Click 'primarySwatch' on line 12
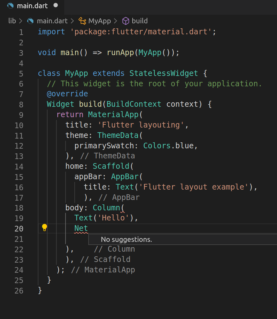Image resolution: width=277 pixels, height=319 pixels. (104, 146)
